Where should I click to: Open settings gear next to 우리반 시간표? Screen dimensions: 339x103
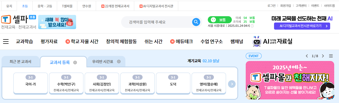coord(119,61)
